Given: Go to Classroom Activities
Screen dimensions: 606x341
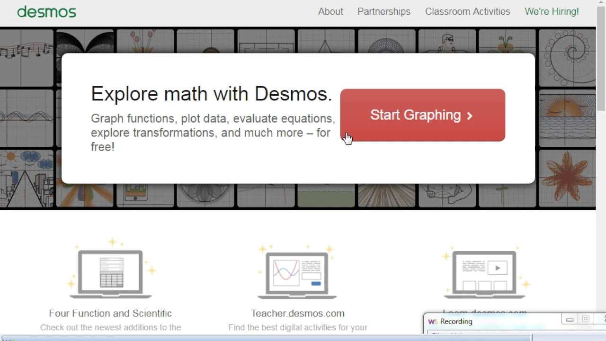Looking at the screenshot, I should (468, 11).
